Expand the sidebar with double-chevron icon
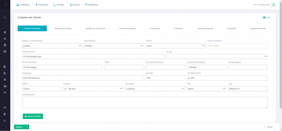 (5, 5)
